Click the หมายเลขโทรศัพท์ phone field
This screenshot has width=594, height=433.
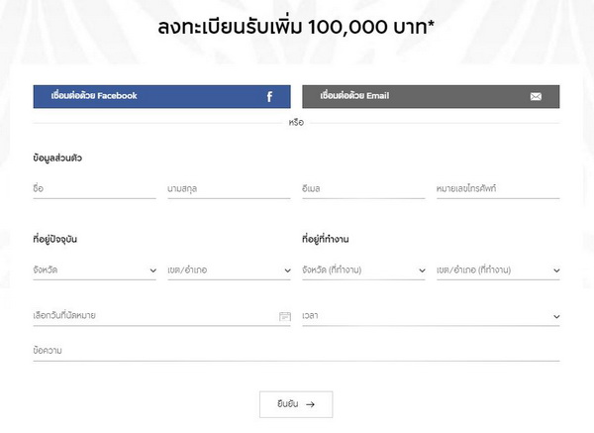tap(498, 188)
